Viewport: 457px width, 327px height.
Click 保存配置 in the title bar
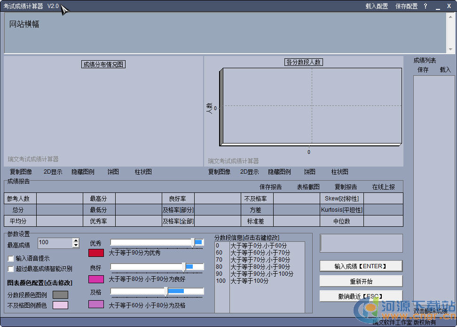(406, 6)
